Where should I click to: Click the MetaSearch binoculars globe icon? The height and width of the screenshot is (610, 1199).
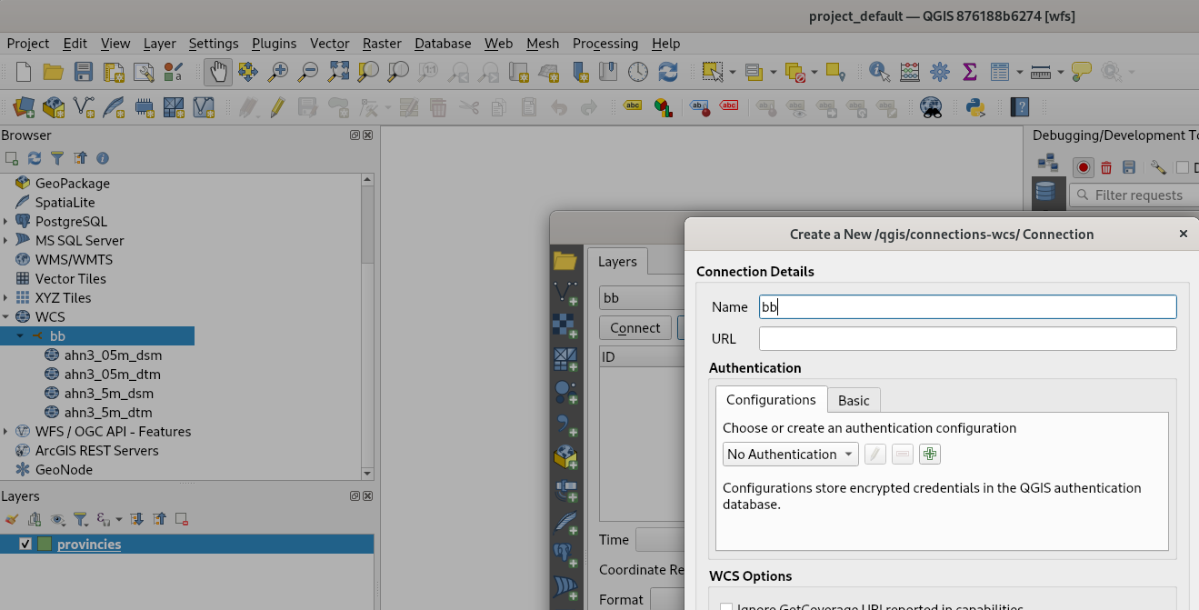931,107
